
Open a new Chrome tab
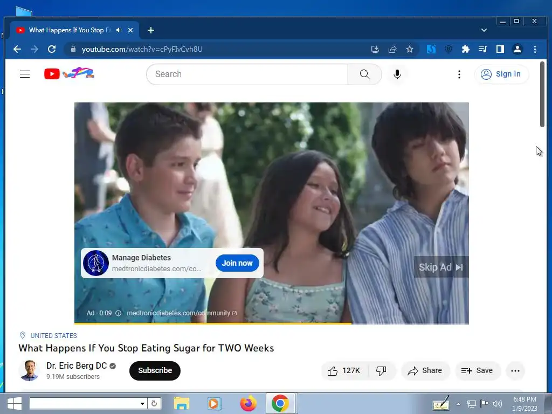tap(151, 30)
